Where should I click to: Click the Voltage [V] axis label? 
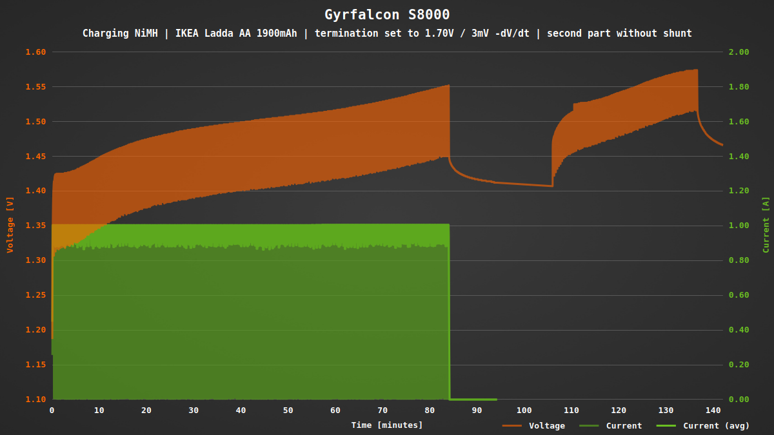[10, 225]
